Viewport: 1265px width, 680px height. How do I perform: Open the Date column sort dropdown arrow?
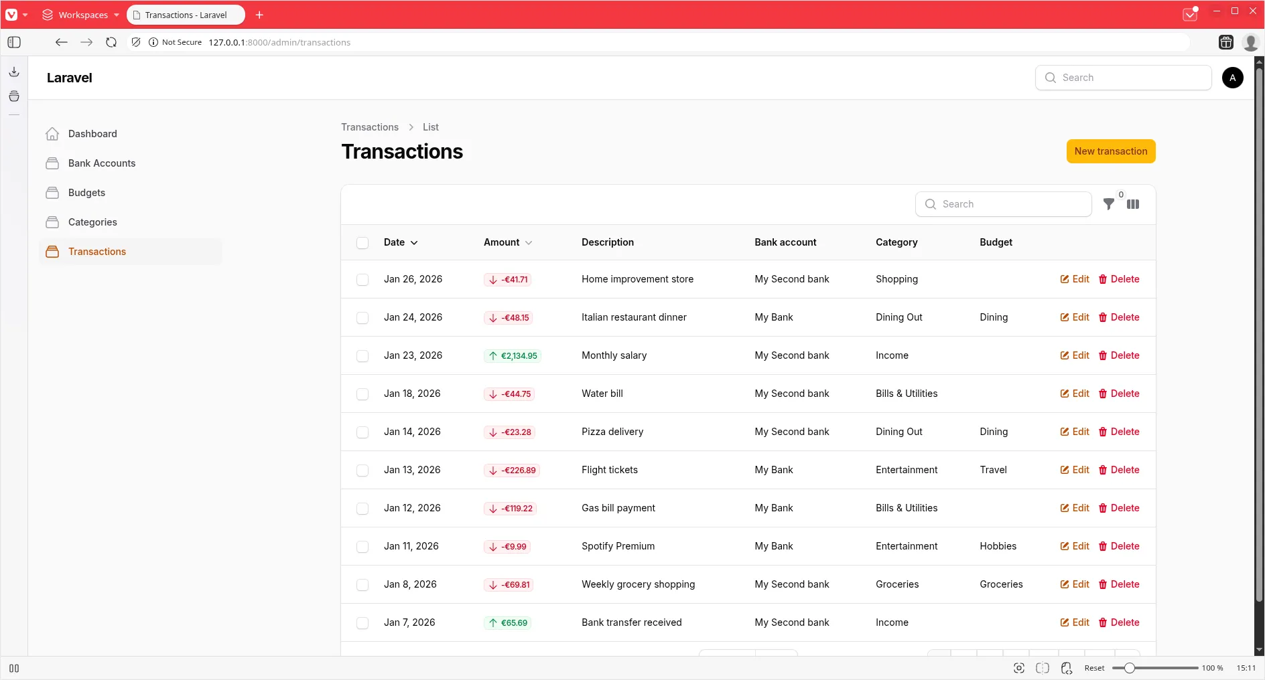tap(415, 243)
